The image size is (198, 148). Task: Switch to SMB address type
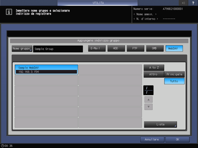pos(155,48)
